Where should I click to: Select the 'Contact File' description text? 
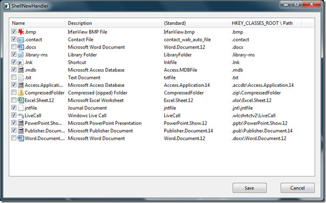tap(80, 39)
